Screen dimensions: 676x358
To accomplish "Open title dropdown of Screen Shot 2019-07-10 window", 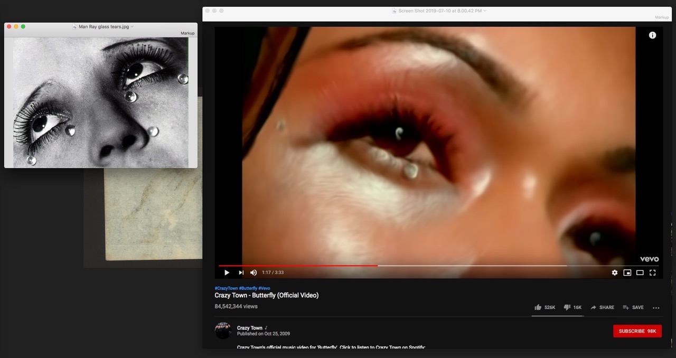I will pos(485,11).
